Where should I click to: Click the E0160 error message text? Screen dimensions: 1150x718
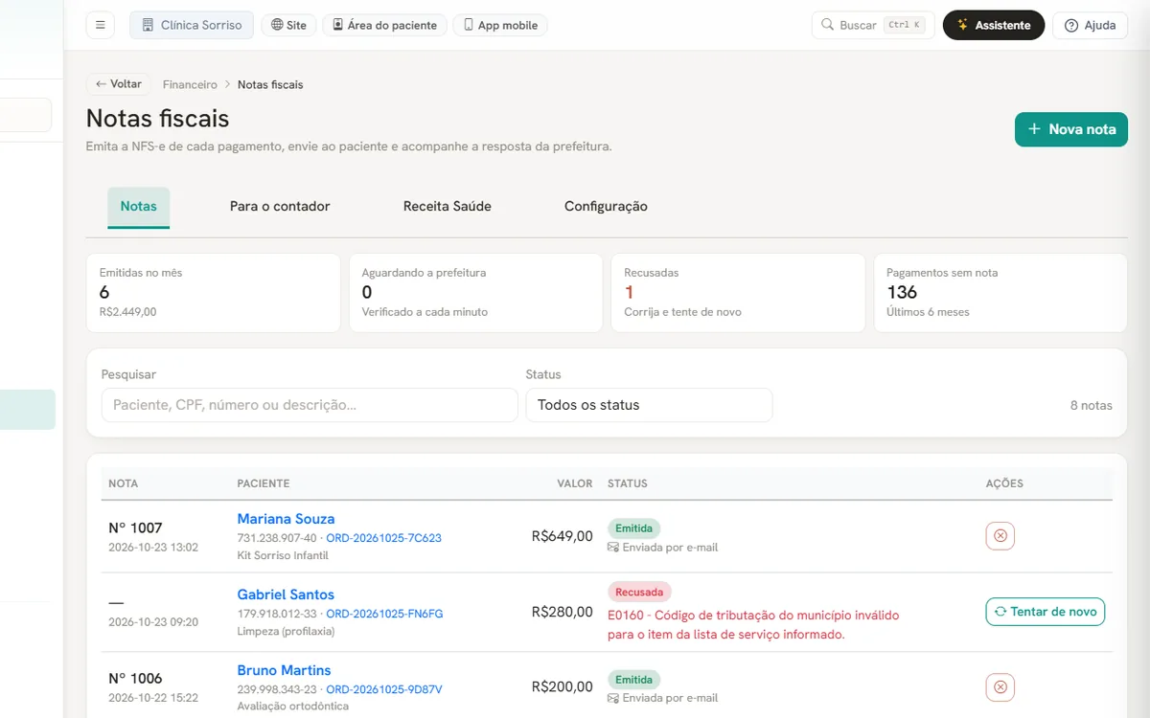point(753,624)
